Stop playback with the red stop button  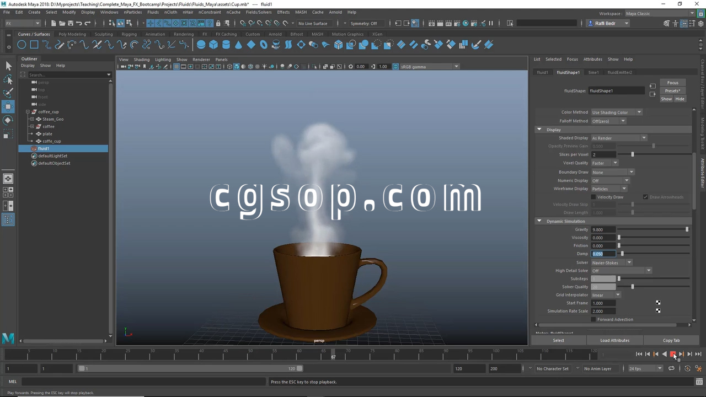pos(672,354)
